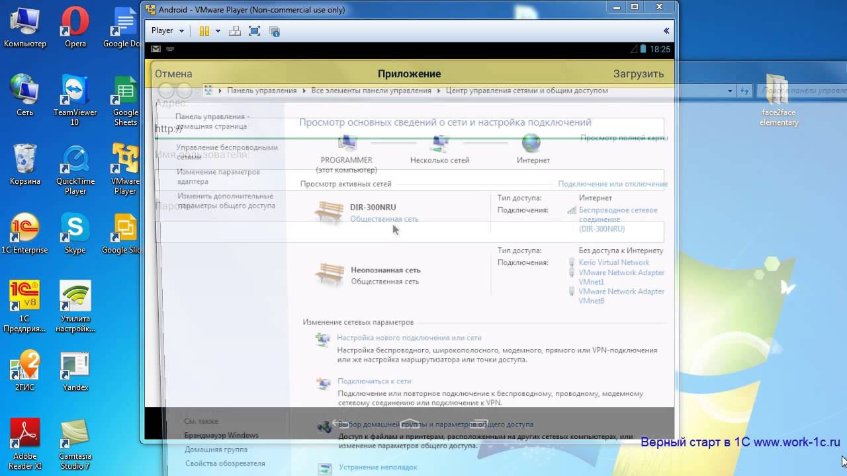Launch 2ГИС from the desktop
Viewport: 847px width, 476px height.
pos(24,371)
